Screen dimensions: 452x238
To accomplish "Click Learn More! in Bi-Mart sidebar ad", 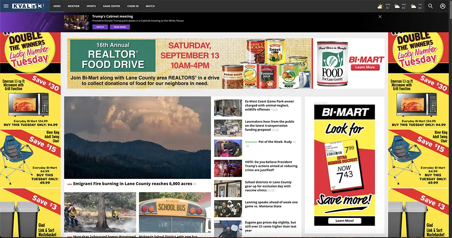I will pos(344,221).
